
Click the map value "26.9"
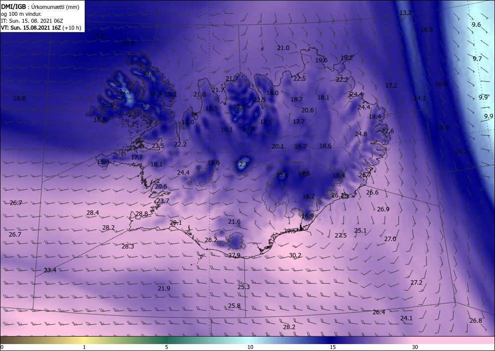[x=383, y=209]
